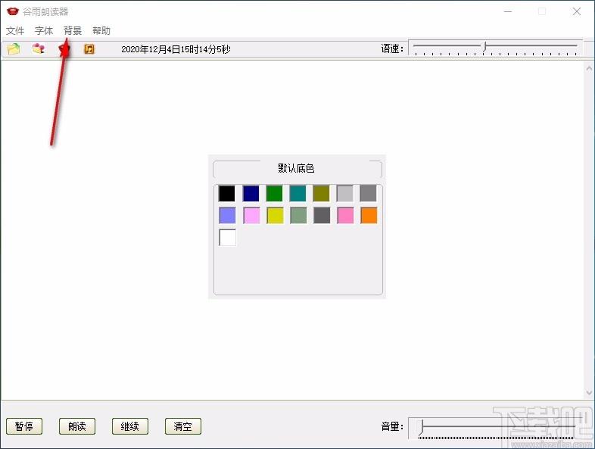Pick the dark gray swatch in second row
This screenshot has height=449, width=595.
322,215
